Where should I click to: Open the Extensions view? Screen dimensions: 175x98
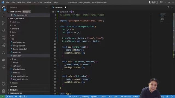(x=4, y=45)
